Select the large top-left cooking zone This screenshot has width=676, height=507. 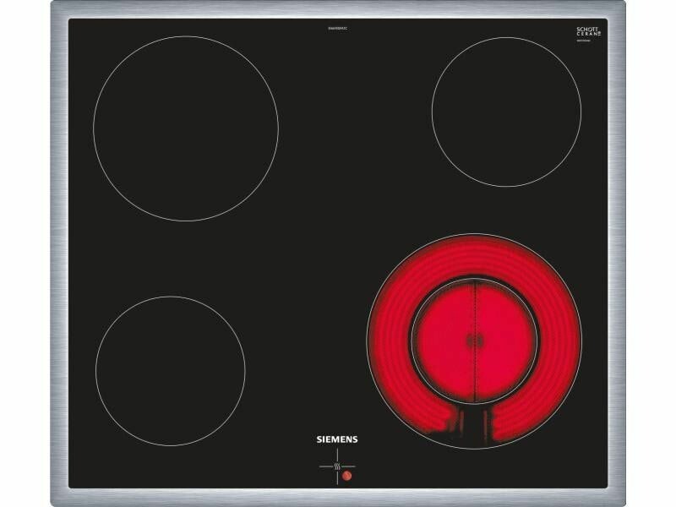[185, 128]
